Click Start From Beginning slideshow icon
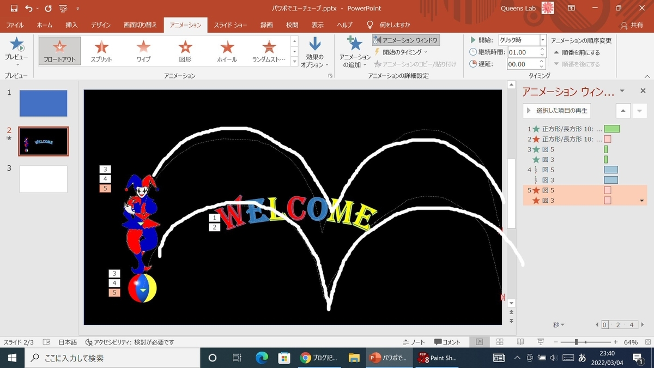The width and height of the screenshot is (654, 368). click(x=63, y=8)
